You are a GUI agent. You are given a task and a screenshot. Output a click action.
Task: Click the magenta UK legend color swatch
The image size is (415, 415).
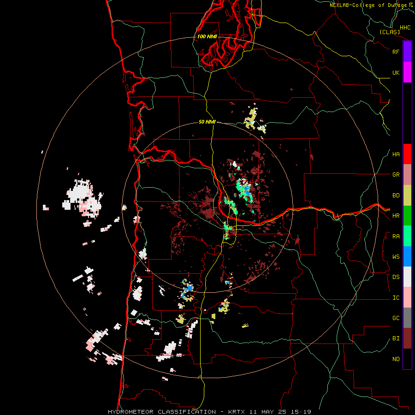[407, 72]
